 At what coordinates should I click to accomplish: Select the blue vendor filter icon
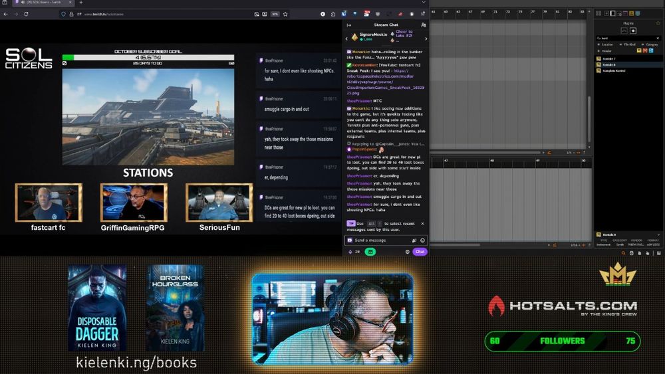[x=651, y=51]
